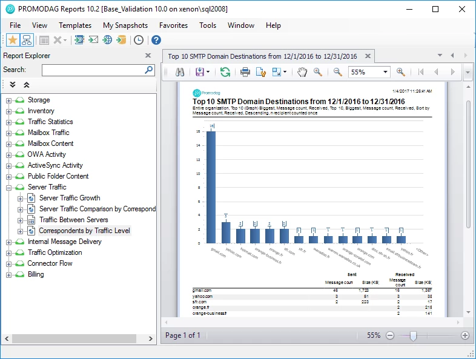Expand the Billing tree node
476x359 pixels.
coord(8,275)
